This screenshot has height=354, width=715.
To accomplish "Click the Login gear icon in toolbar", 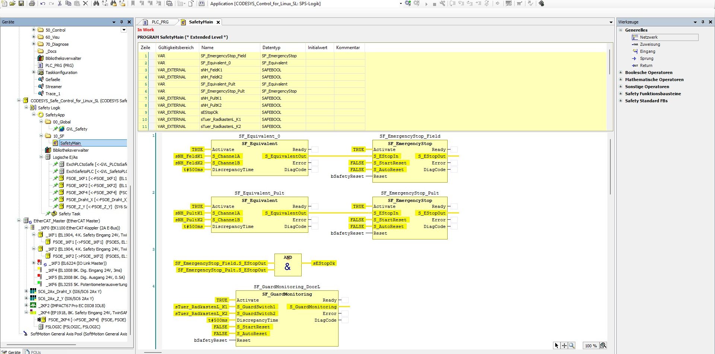I will pyautogui.click(x=408, y=3).
